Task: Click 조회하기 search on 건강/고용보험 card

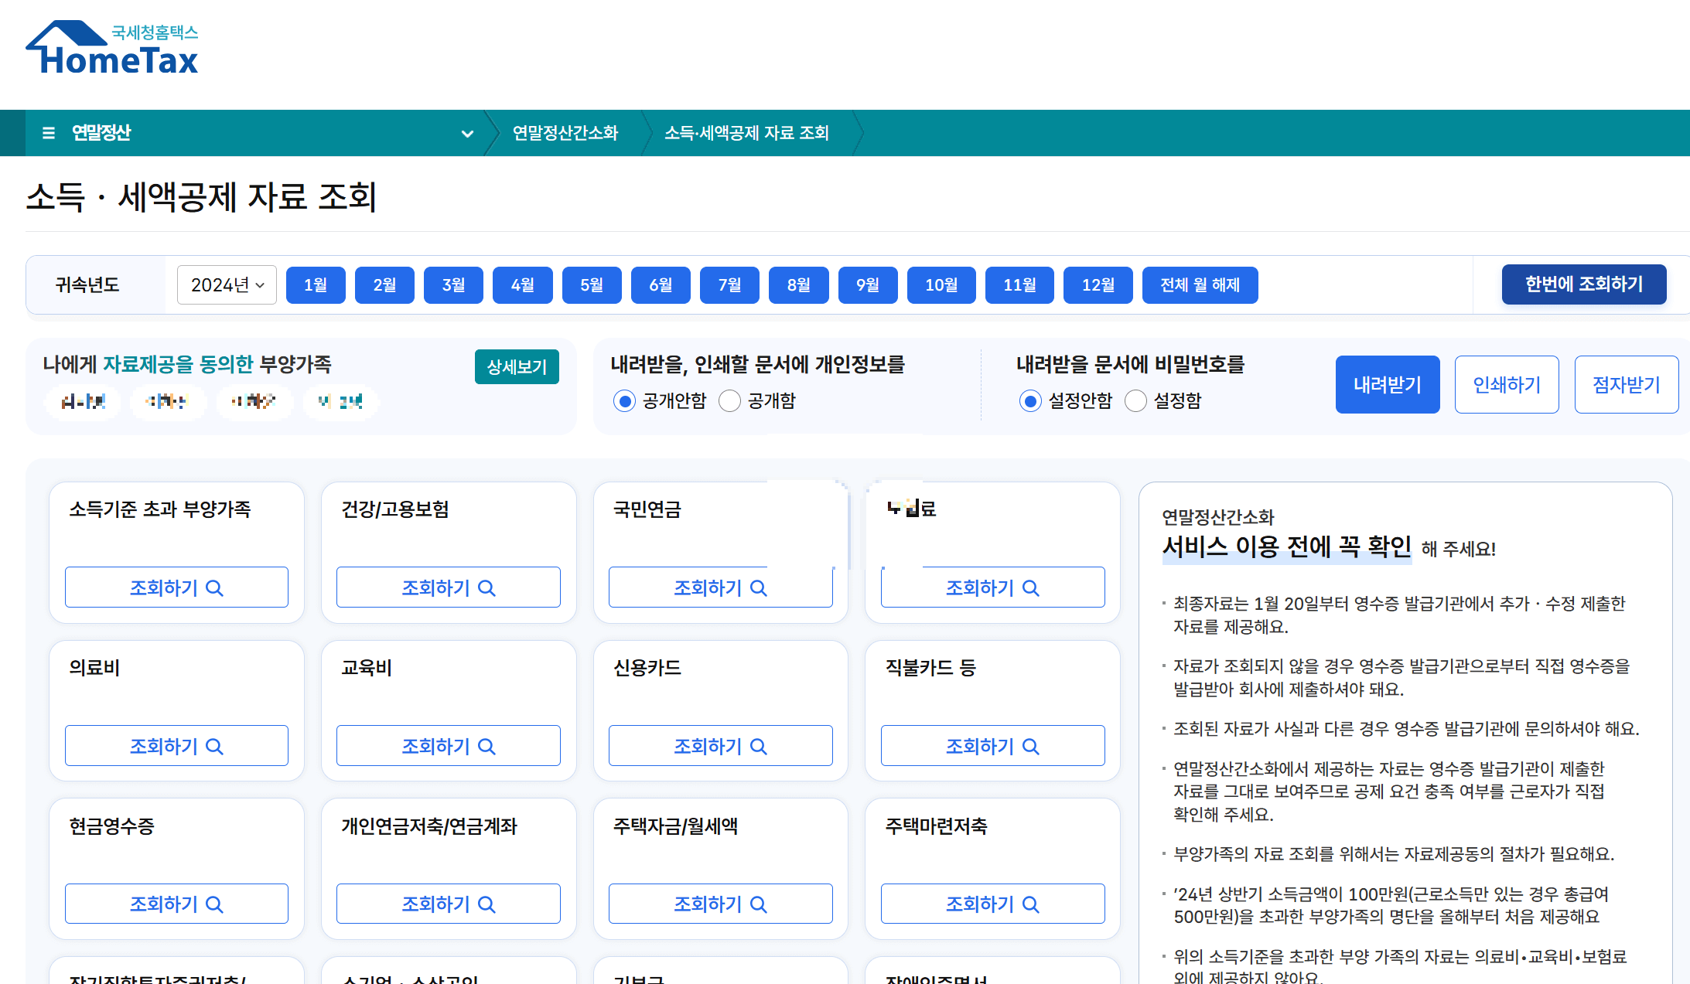Action: coord(448,587)
